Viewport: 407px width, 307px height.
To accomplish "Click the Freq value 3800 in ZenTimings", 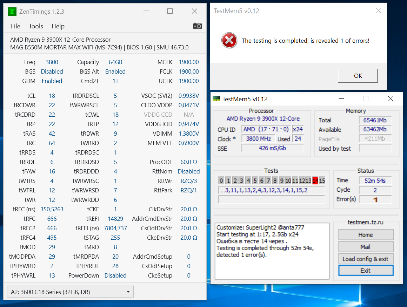I will click(x=52, y=62).
